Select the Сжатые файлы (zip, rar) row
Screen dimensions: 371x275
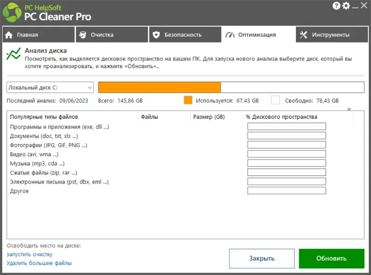185,173
